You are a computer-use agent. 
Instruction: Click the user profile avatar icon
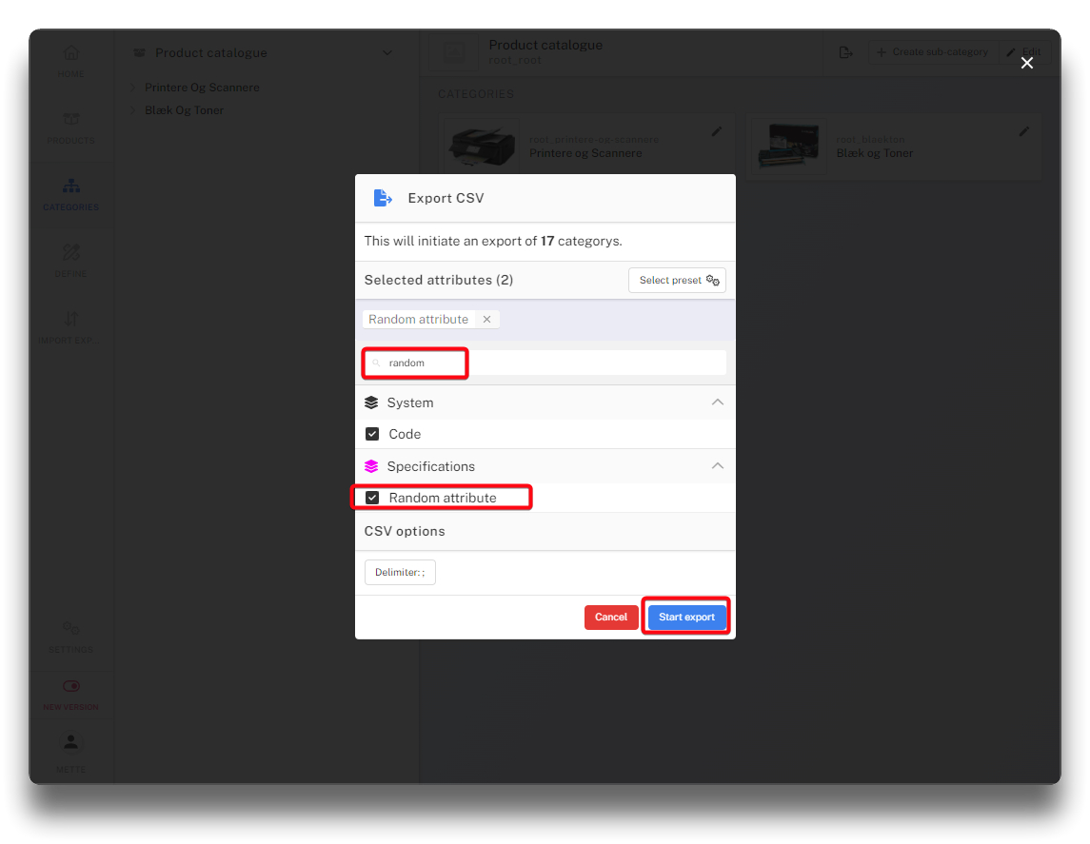pyautogui.click(x=71, y=742)
